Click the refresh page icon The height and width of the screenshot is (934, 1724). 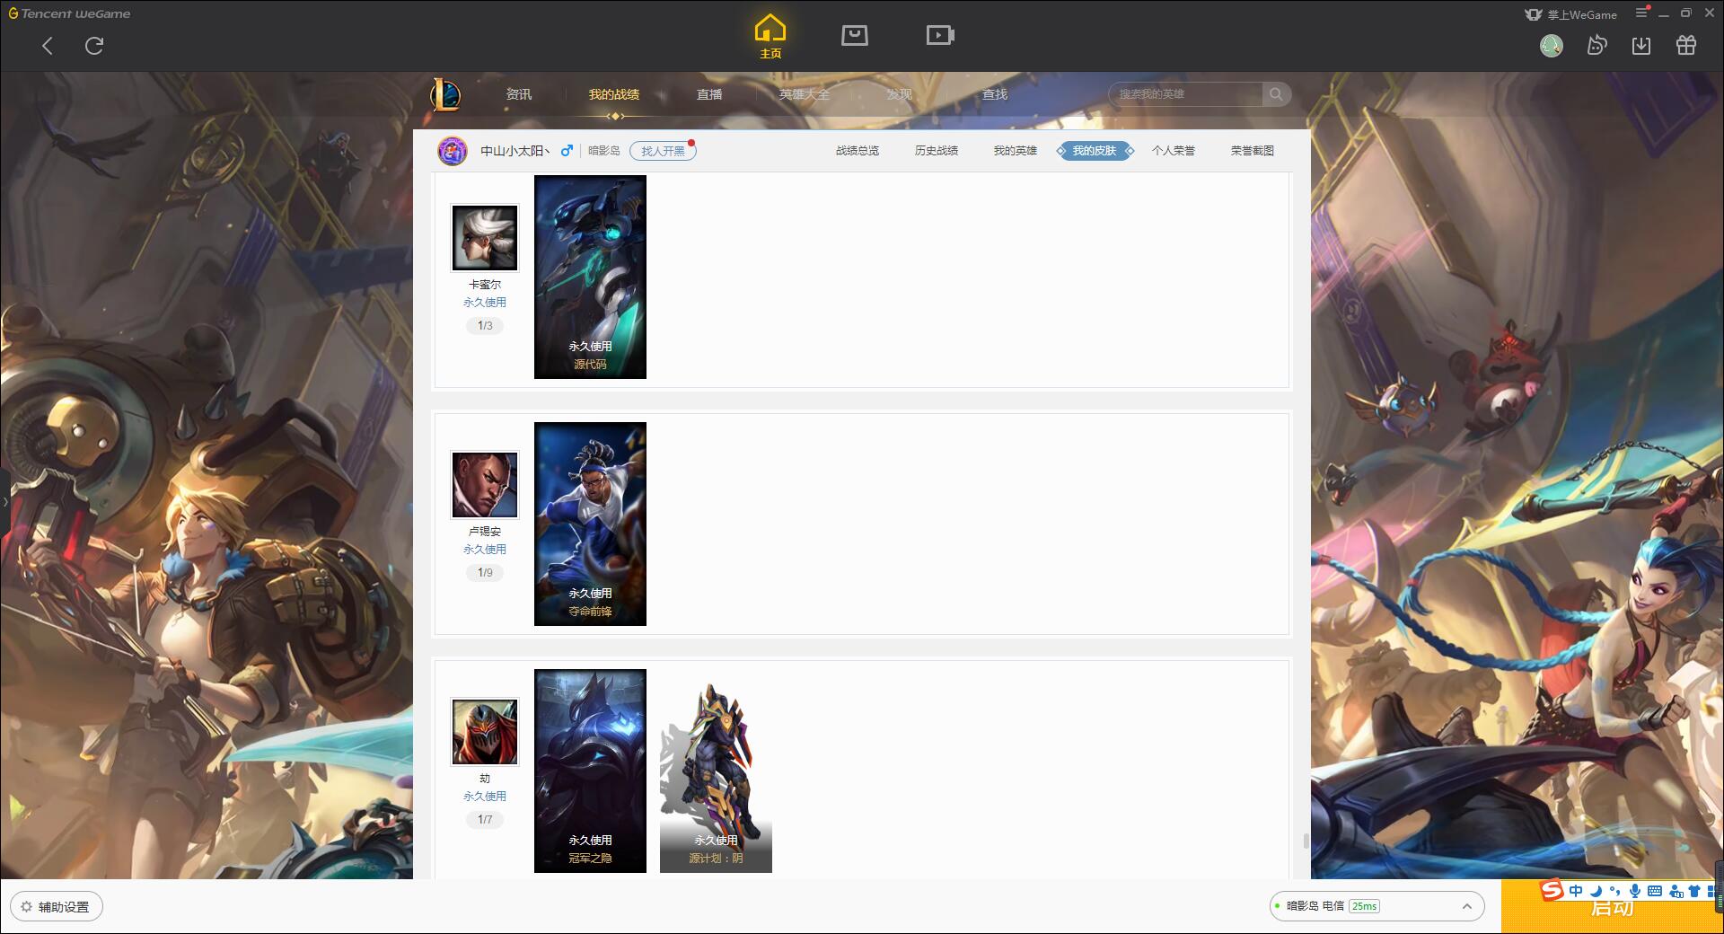pyautogui.click(x=94, y=46)
